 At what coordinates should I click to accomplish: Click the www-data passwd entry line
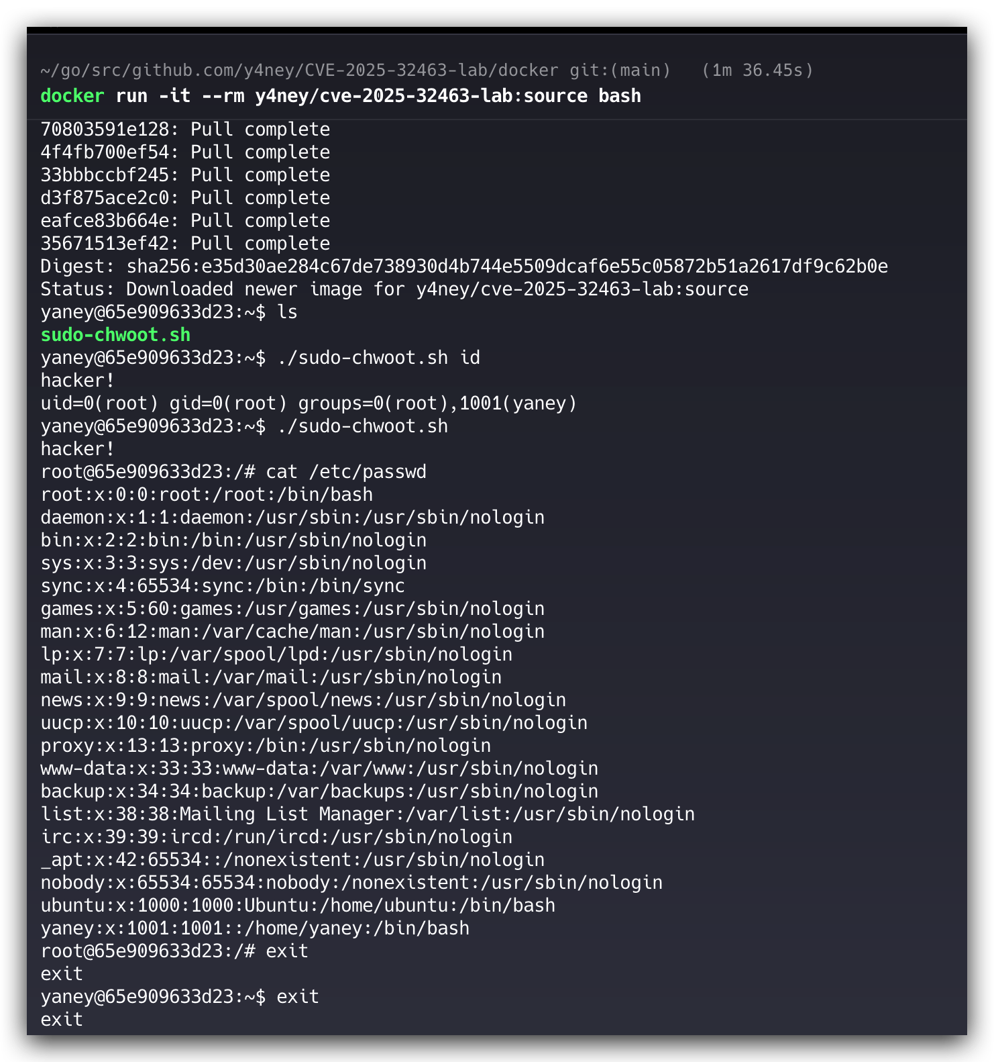[319, 769]
